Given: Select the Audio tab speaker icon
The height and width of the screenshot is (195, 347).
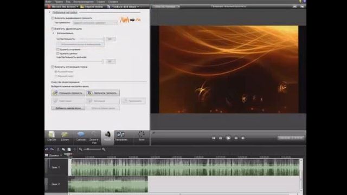Looking at the screenshot, I should pyautogui.click(x=107, y=134).
